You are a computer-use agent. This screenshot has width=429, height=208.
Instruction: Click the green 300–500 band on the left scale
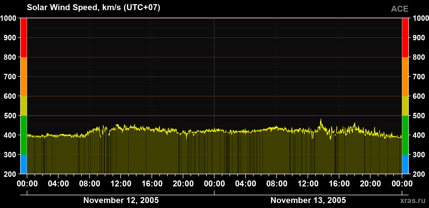(24, 135)
